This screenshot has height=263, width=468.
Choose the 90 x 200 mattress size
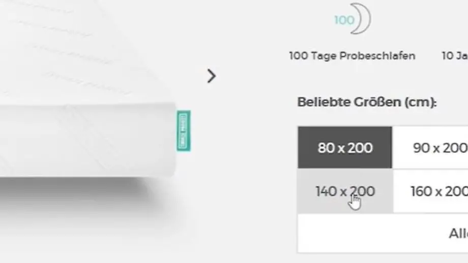pos(430,147)
